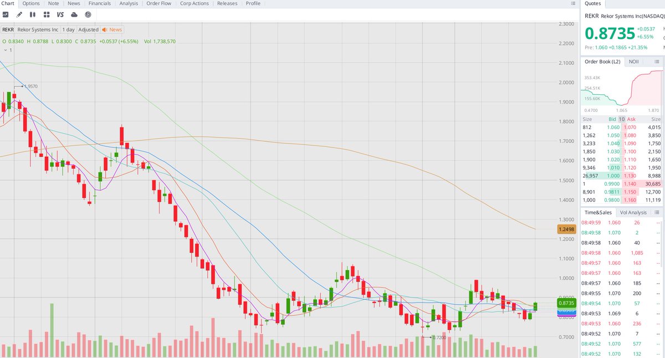Select the Quotes tab
The height and width of the screenshot is (358, 665).
point(592,3)
